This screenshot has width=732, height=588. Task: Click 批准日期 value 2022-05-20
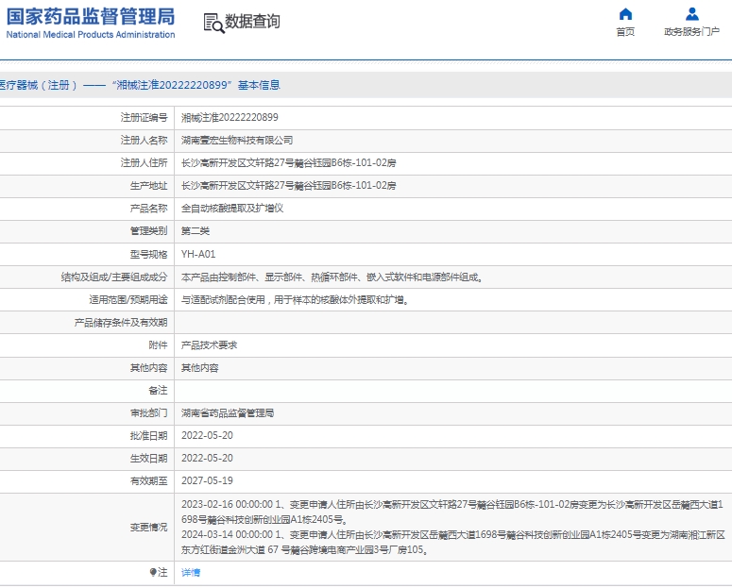(207, 435)
